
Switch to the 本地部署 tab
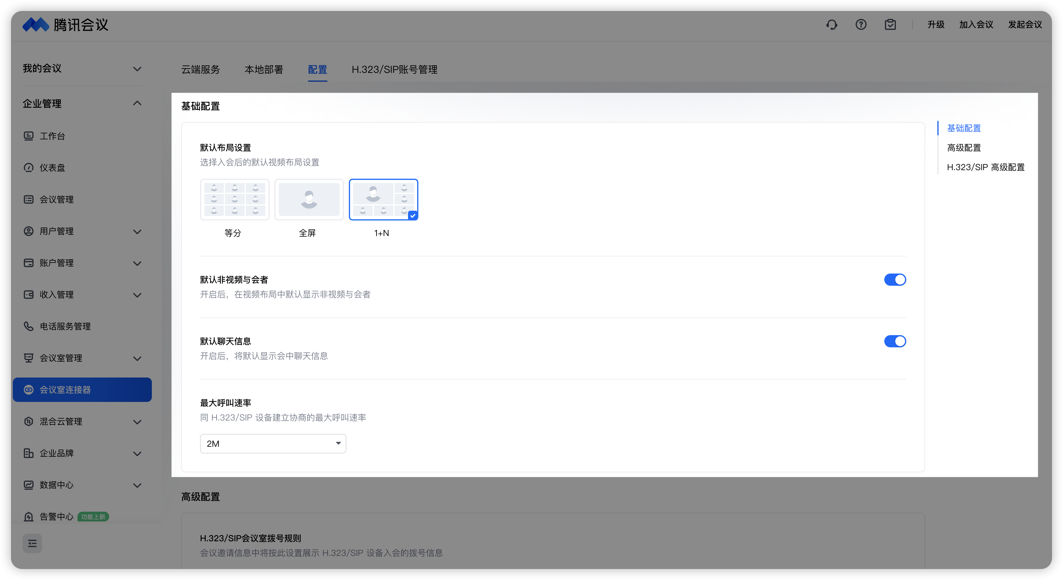click(264, 69)
